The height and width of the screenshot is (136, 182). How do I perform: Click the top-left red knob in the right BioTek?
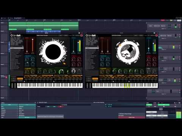click(x=149, y=59)
